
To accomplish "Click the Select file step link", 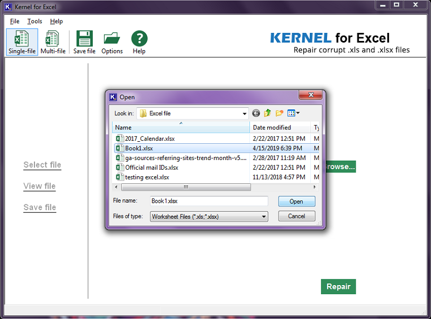I will 43,165.
